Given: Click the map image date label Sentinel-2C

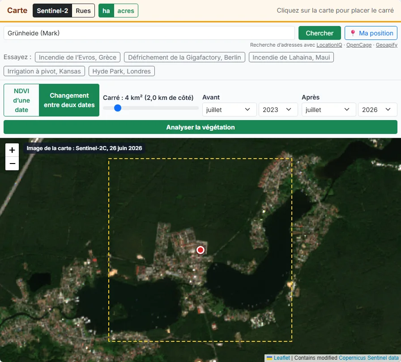Looking at the screenshot, I should pos(84,148).
